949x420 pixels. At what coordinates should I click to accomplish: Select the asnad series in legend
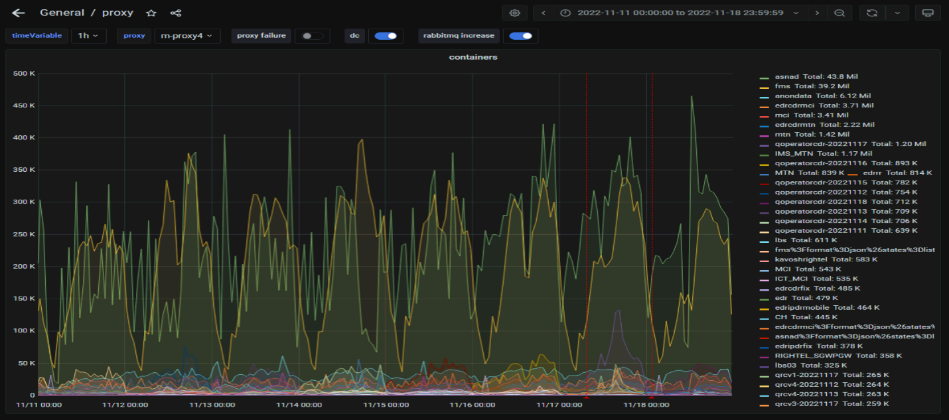point(787,77)
